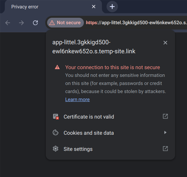
Task: Click 'Your connection to this site is not secure'
Action: click(112, 68)
